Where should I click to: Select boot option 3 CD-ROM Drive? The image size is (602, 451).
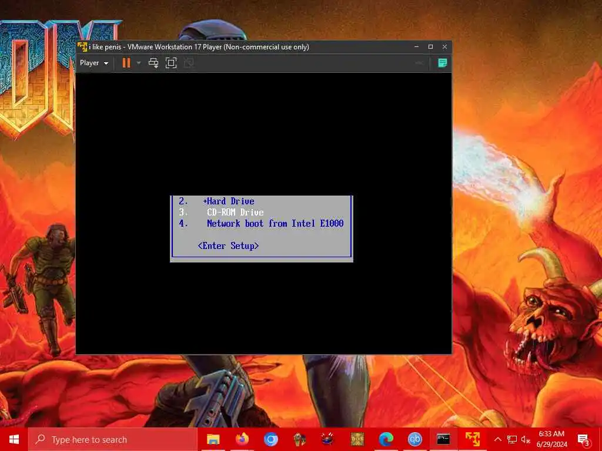click(x=221, y=213)
